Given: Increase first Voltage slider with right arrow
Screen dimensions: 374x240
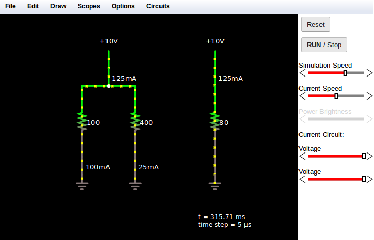Looking at the screenshot, I should coord(369,156).
